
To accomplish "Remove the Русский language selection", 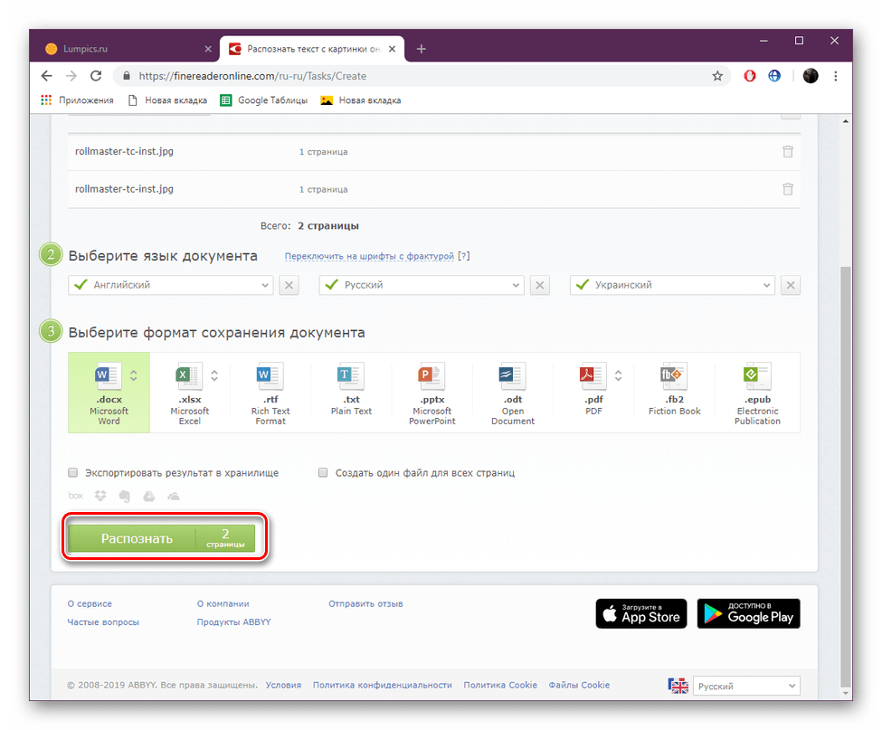I will [539, 285].
